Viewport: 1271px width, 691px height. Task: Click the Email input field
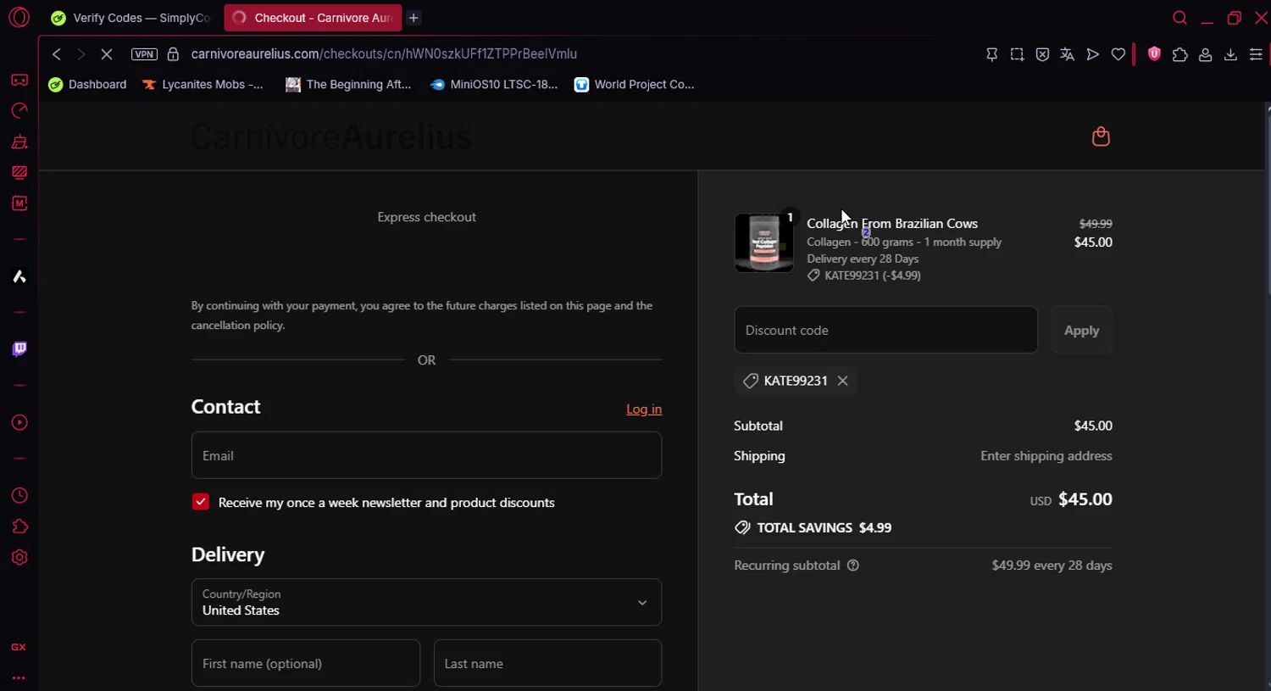[426, 455]
